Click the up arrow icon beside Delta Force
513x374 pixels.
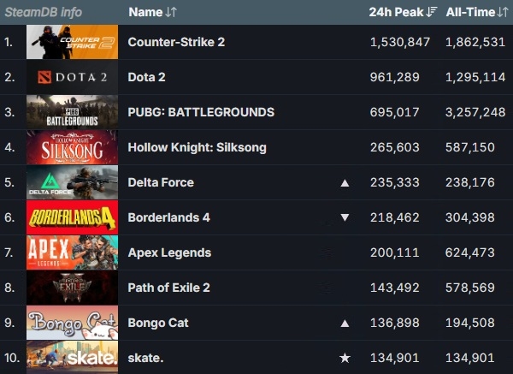tap(345, 182)
